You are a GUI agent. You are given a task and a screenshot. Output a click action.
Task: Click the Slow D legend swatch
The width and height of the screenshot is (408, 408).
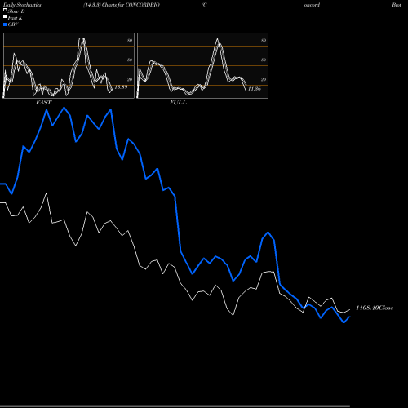5,10
